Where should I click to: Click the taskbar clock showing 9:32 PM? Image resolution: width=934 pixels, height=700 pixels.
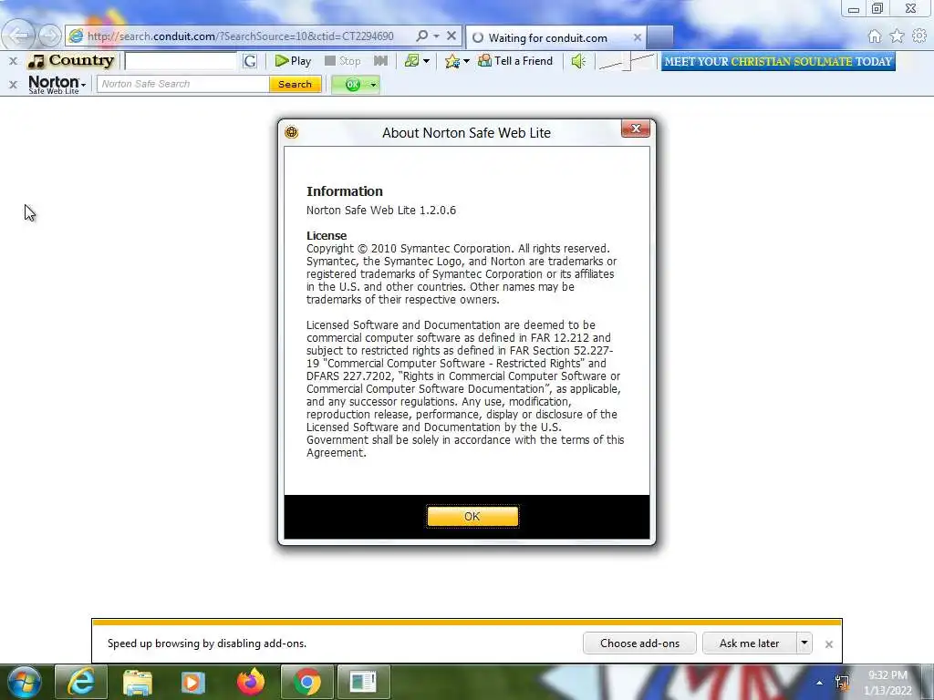887,683
